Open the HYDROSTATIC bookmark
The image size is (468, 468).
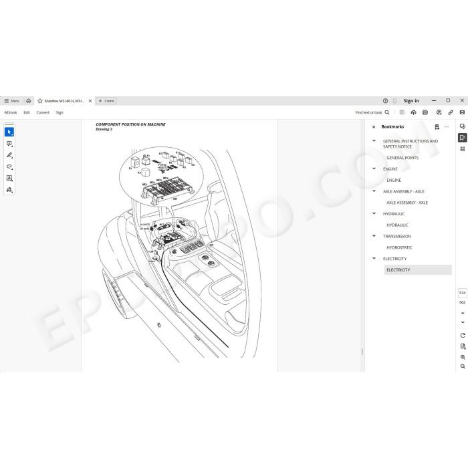click(x=399, y=247)
